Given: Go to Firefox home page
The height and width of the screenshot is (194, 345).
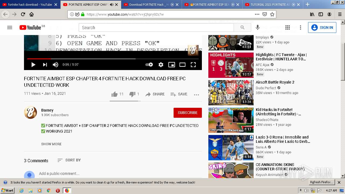Looking at the screenshot, I should pyautogui.click(x=32, y=14).
